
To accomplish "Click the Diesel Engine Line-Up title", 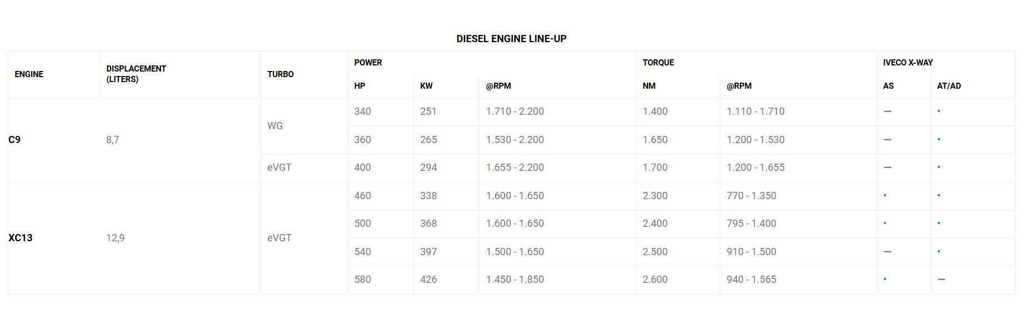I will pyautogui.click(x=511, y=39).
